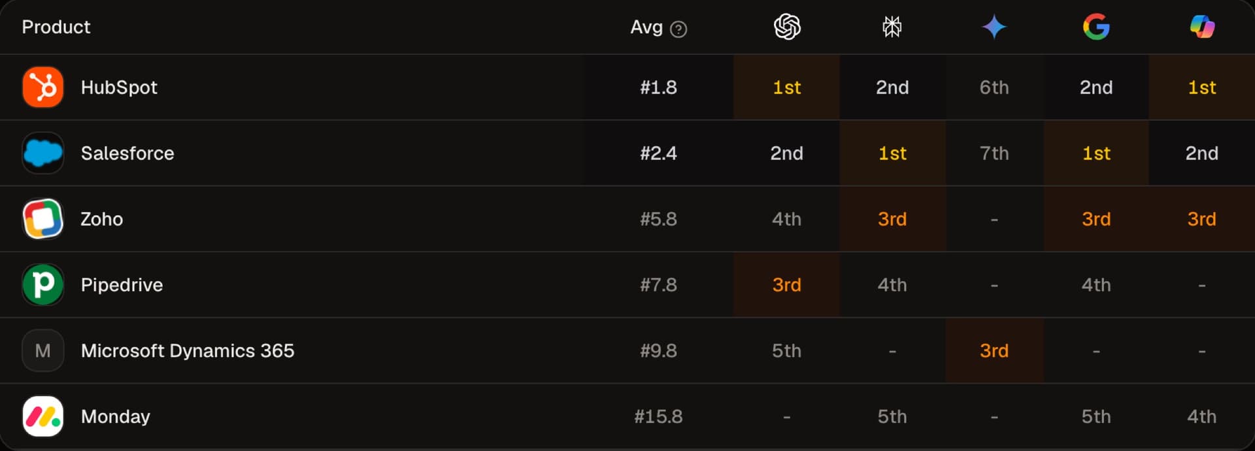The height and width of the screenshot is (451, 1255).
Task: Click the Copilot column header icon
Action: point(1202,27)
